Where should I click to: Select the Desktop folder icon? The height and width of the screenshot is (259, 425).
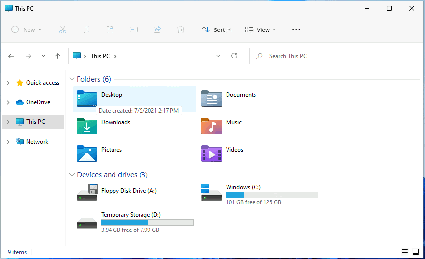(x=87, y=98)
